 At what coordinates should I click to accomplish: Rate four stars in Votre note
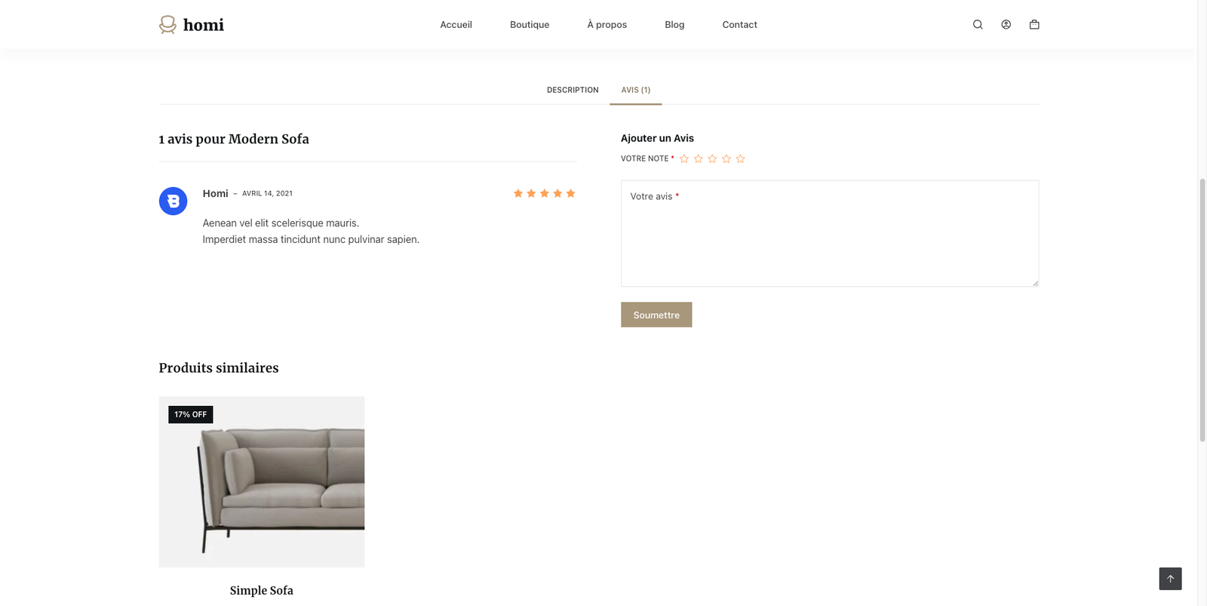click(726, 158)
